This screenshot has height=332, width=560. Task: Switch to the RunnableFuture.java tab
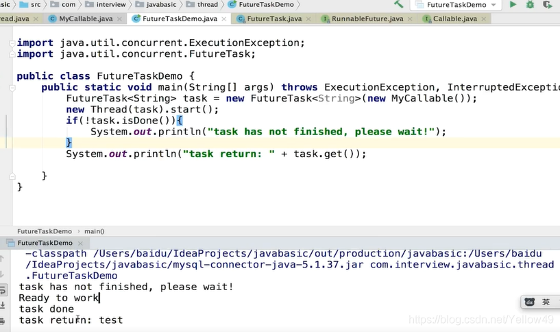[367, 19]
